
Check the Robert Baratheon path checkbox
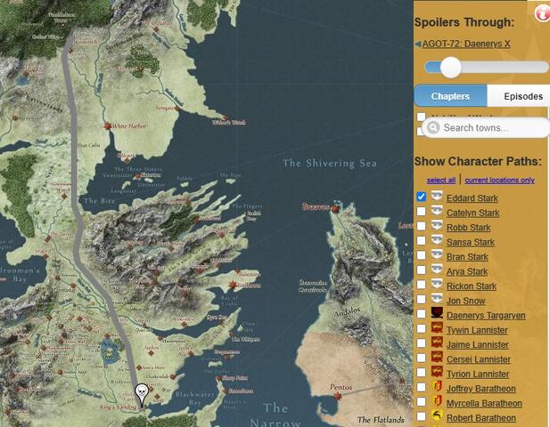pos(422,417)
